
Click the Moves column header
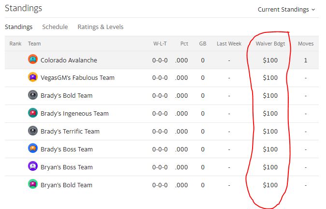point(305,44)
